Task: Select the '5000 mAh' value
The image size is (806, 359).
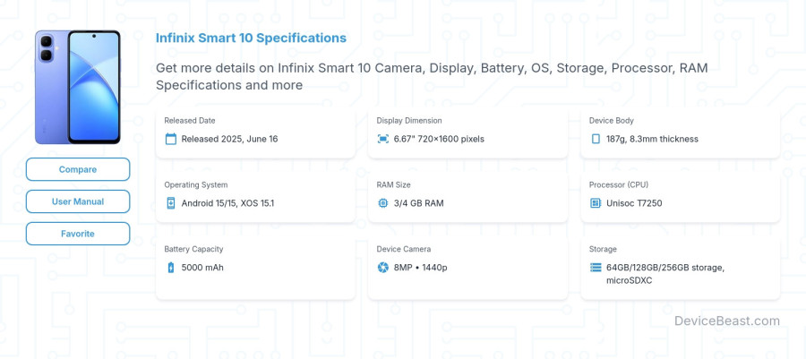Action: coord(202,267)
